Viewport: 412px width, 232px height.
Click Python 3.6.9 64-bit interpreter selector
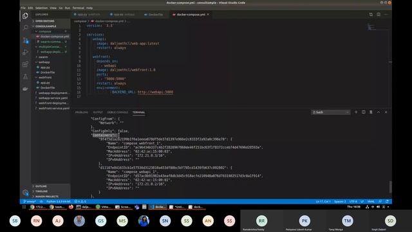59,202
